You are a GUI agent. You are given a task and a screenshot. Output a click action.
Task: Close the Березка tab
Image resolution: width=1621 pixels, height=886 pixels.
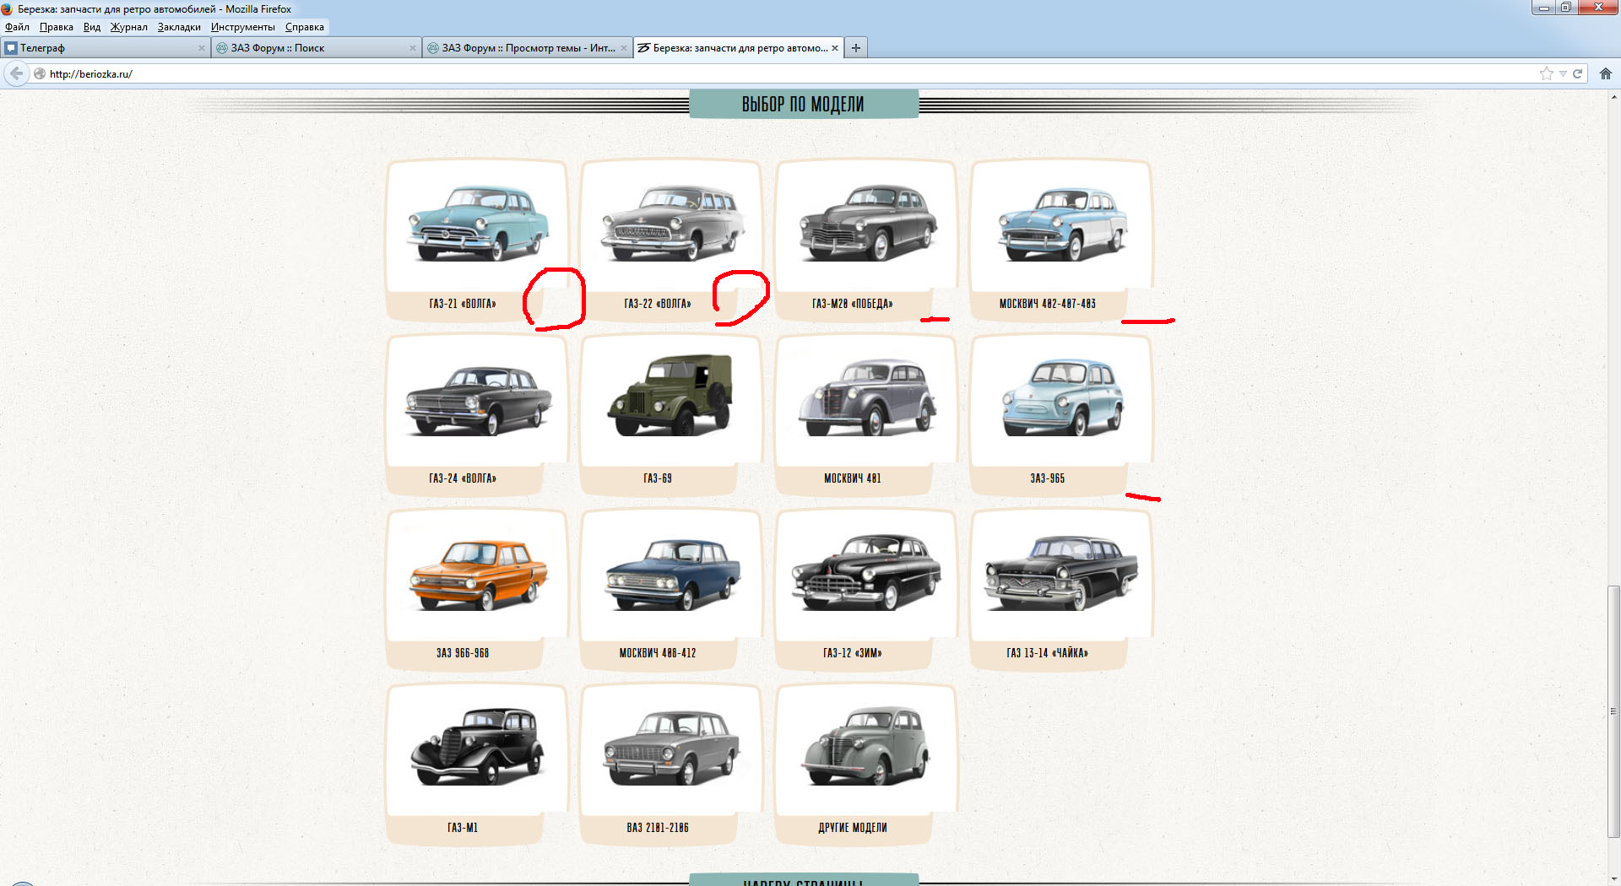click(834, 48)
